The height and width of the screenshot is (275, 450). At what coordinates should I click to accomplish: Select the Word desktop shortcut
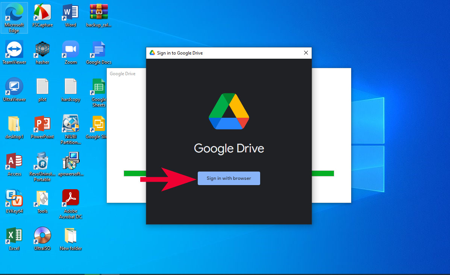[71, 15]
